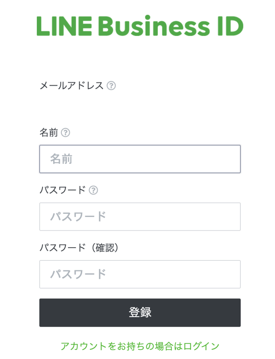The image size is (275, 359).
Task: Open the help tooltip next to 名前 label
Action: [x=66, y=133]
